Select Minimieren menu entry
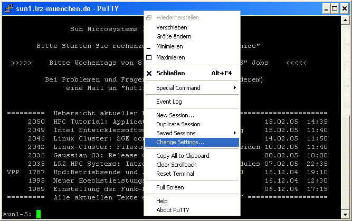 (192, 46)
